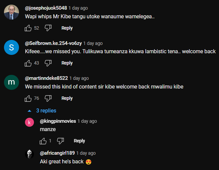
Task: Reply to kingpinmovies' comment
Action: 79,141
